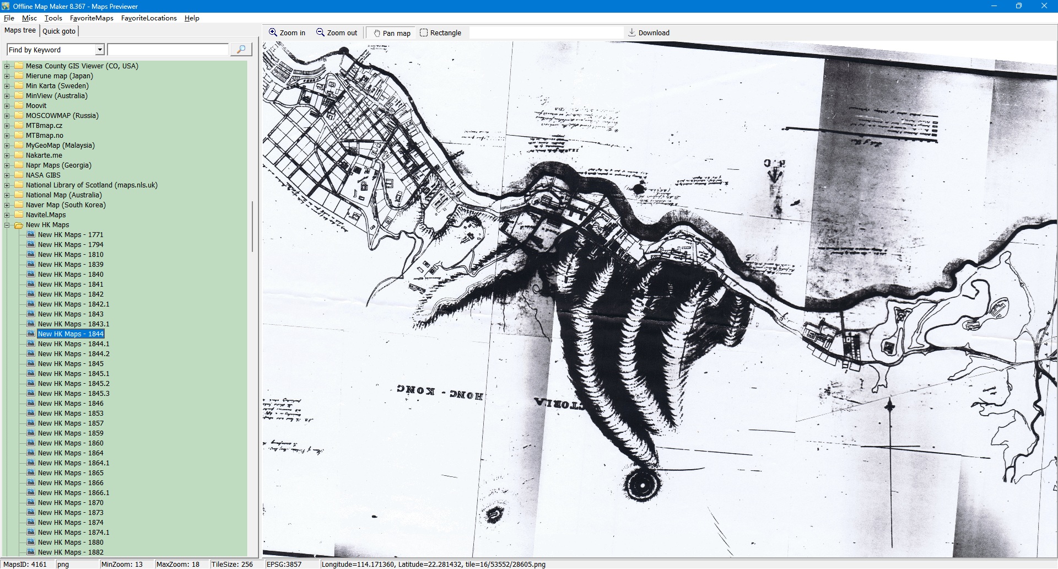The image size is (1058, 569).
Task: Toggle the Rectangle selection mode
Action: click(440, 33)
